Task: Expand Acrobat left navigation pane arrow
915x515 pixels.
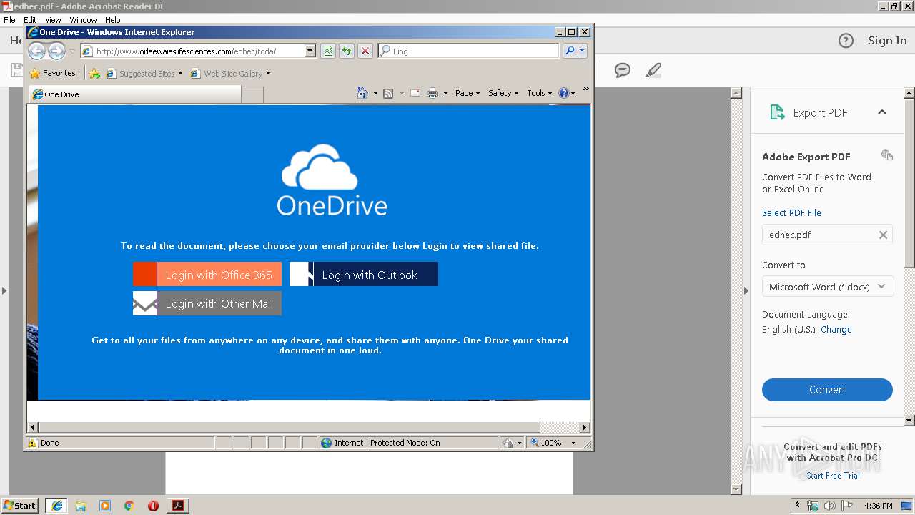Action: [x=4, y=290]
